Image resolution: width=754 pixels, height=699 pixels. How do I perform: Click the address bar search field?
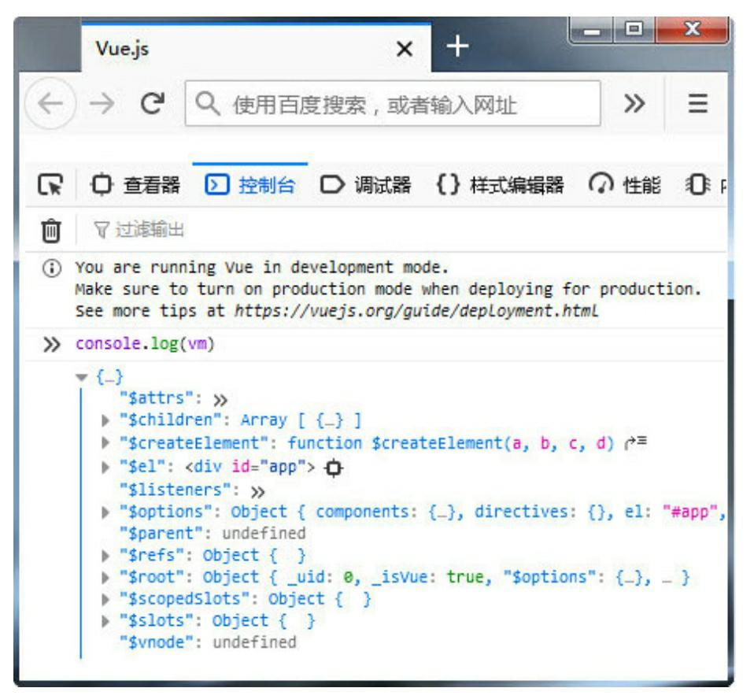(x=393, y=103)
